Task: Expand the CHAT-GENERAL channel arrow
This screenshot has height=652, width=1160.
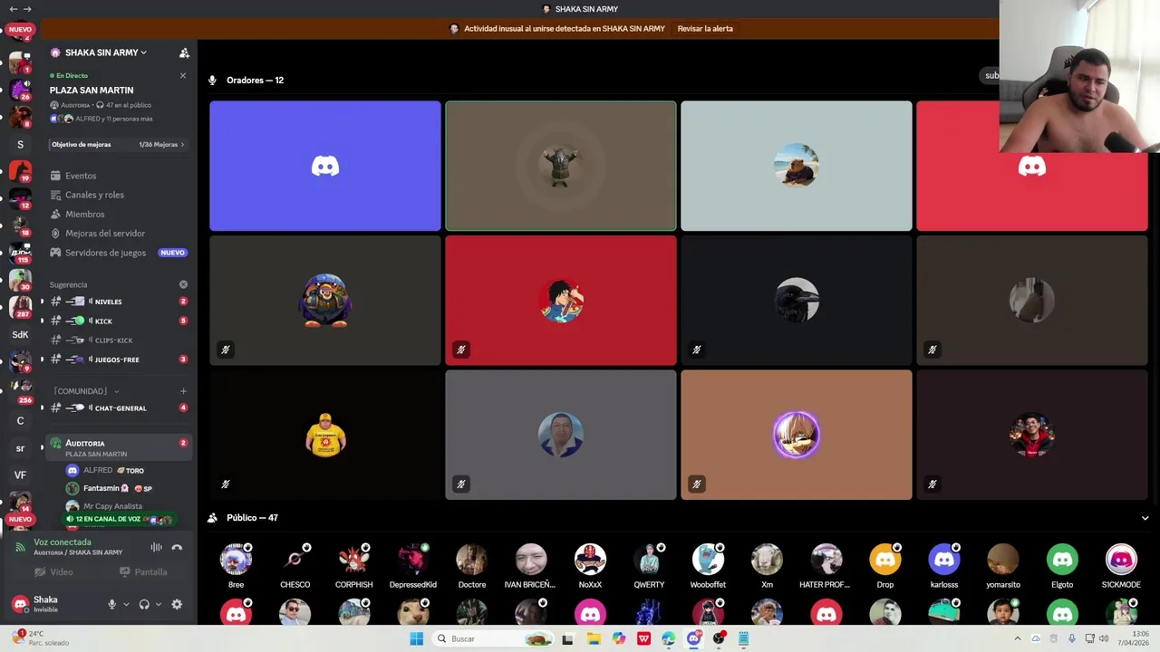Action: coord(42,407)
